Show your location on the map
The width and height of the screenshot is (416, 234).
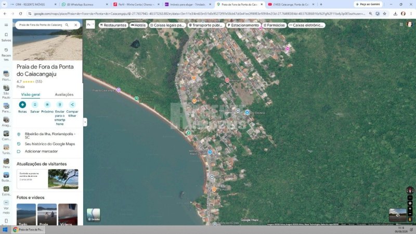coord(410,203)
